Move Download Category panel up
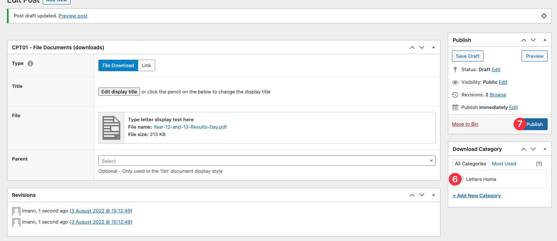This screenshot has width=557, height=241. click(x=524, y=149)
